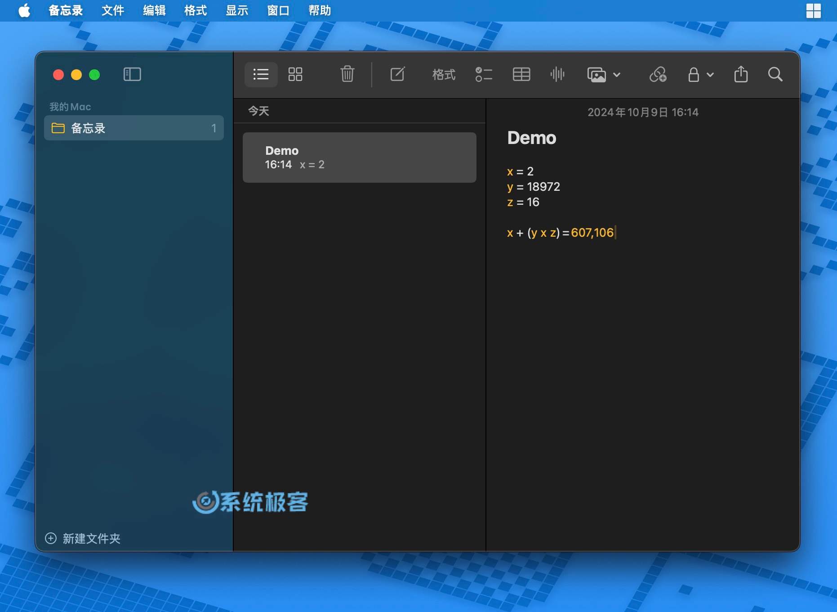The height and width of the screenshot is (612, 837).
Task: Click the note date 2024年10月9日 16:14
Action: tap(643, 112)
